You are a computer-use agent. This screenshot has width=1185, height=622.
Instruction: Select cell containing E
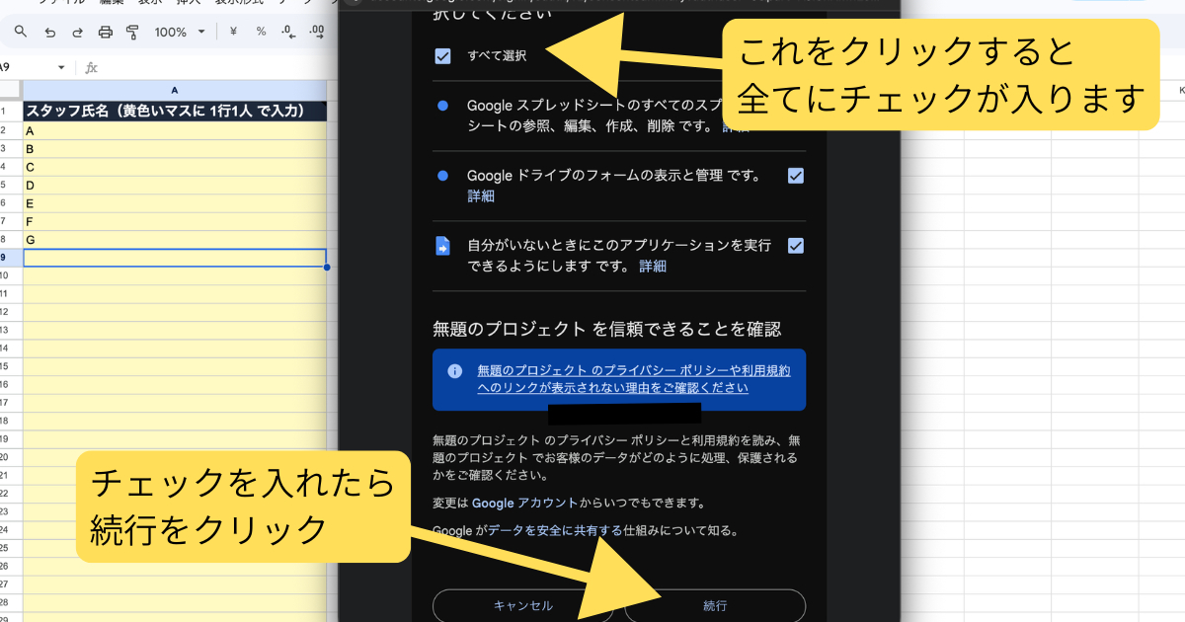click(x=175, y=203)
